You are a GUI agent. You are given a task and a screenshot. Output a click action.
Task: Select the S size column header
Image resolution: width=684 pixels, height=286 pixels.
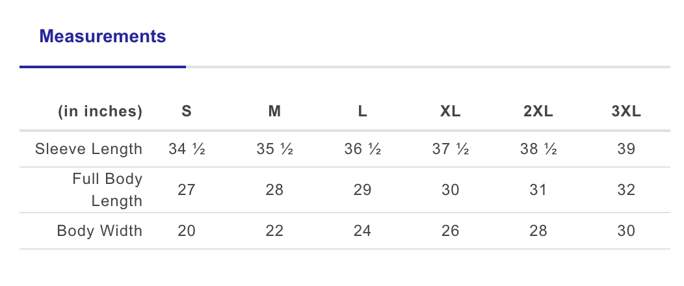click(x=187, y=112)
